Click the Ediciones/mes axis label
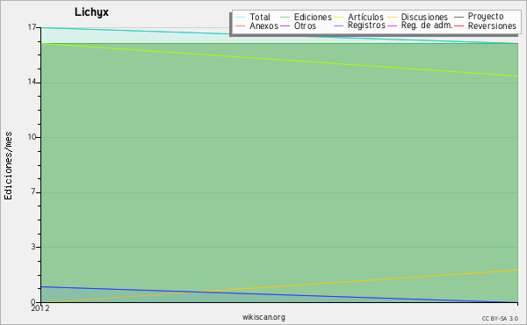The width and height of the screenshot is (527, 325). pos(8,166)
